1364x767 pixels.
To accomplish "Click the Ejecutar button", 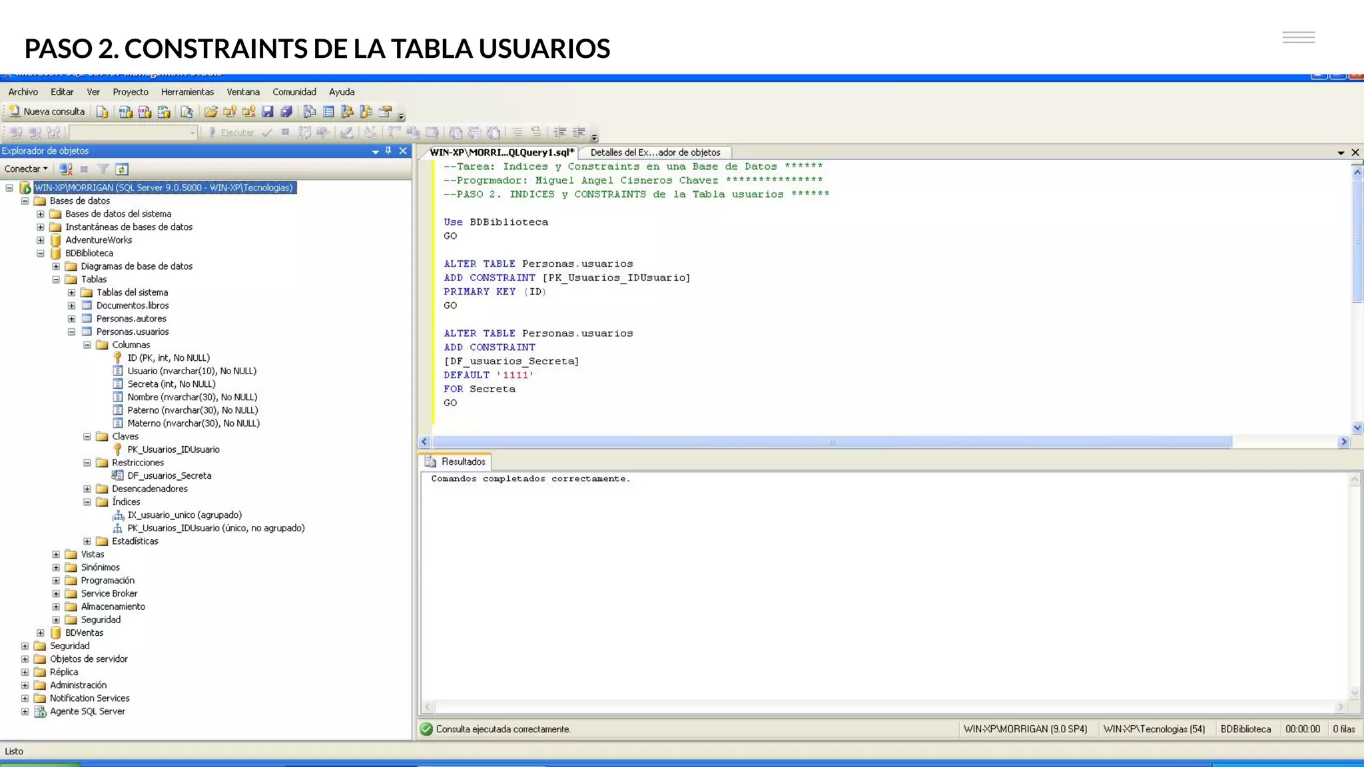I will click(x=231, y=132).
